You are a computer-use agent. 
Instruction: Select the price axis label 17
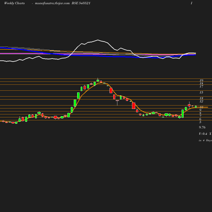201,86
